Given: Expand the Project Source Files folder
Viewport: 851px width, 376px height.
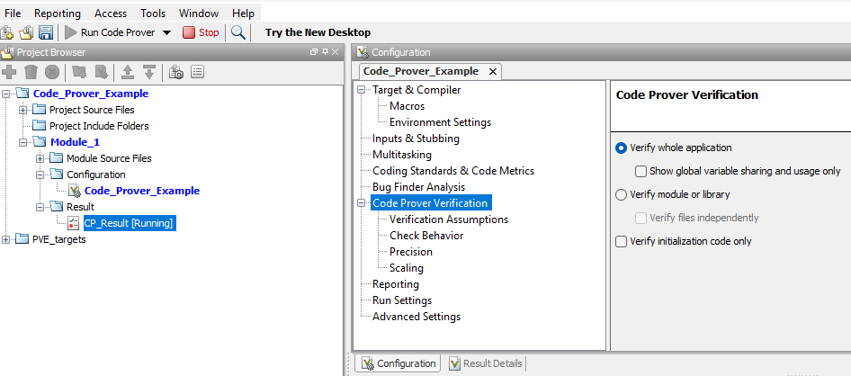Looking at the screenshot, I should 23,110.
